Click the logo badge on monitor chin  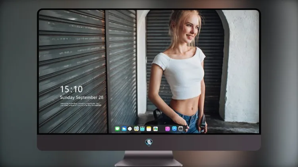point(149,142)
